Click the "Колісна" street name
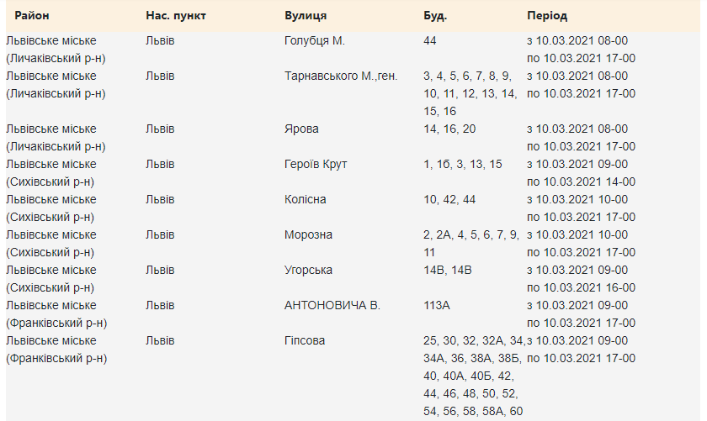Image resolution: width=707 pixels, height=421 pixels. click(x=306, y=199)
